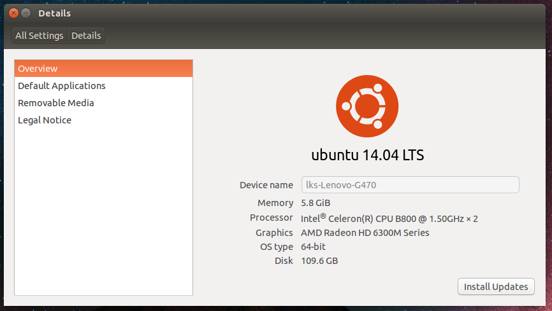
Task: Click the Install Updates button
Action: pos(496,287)
